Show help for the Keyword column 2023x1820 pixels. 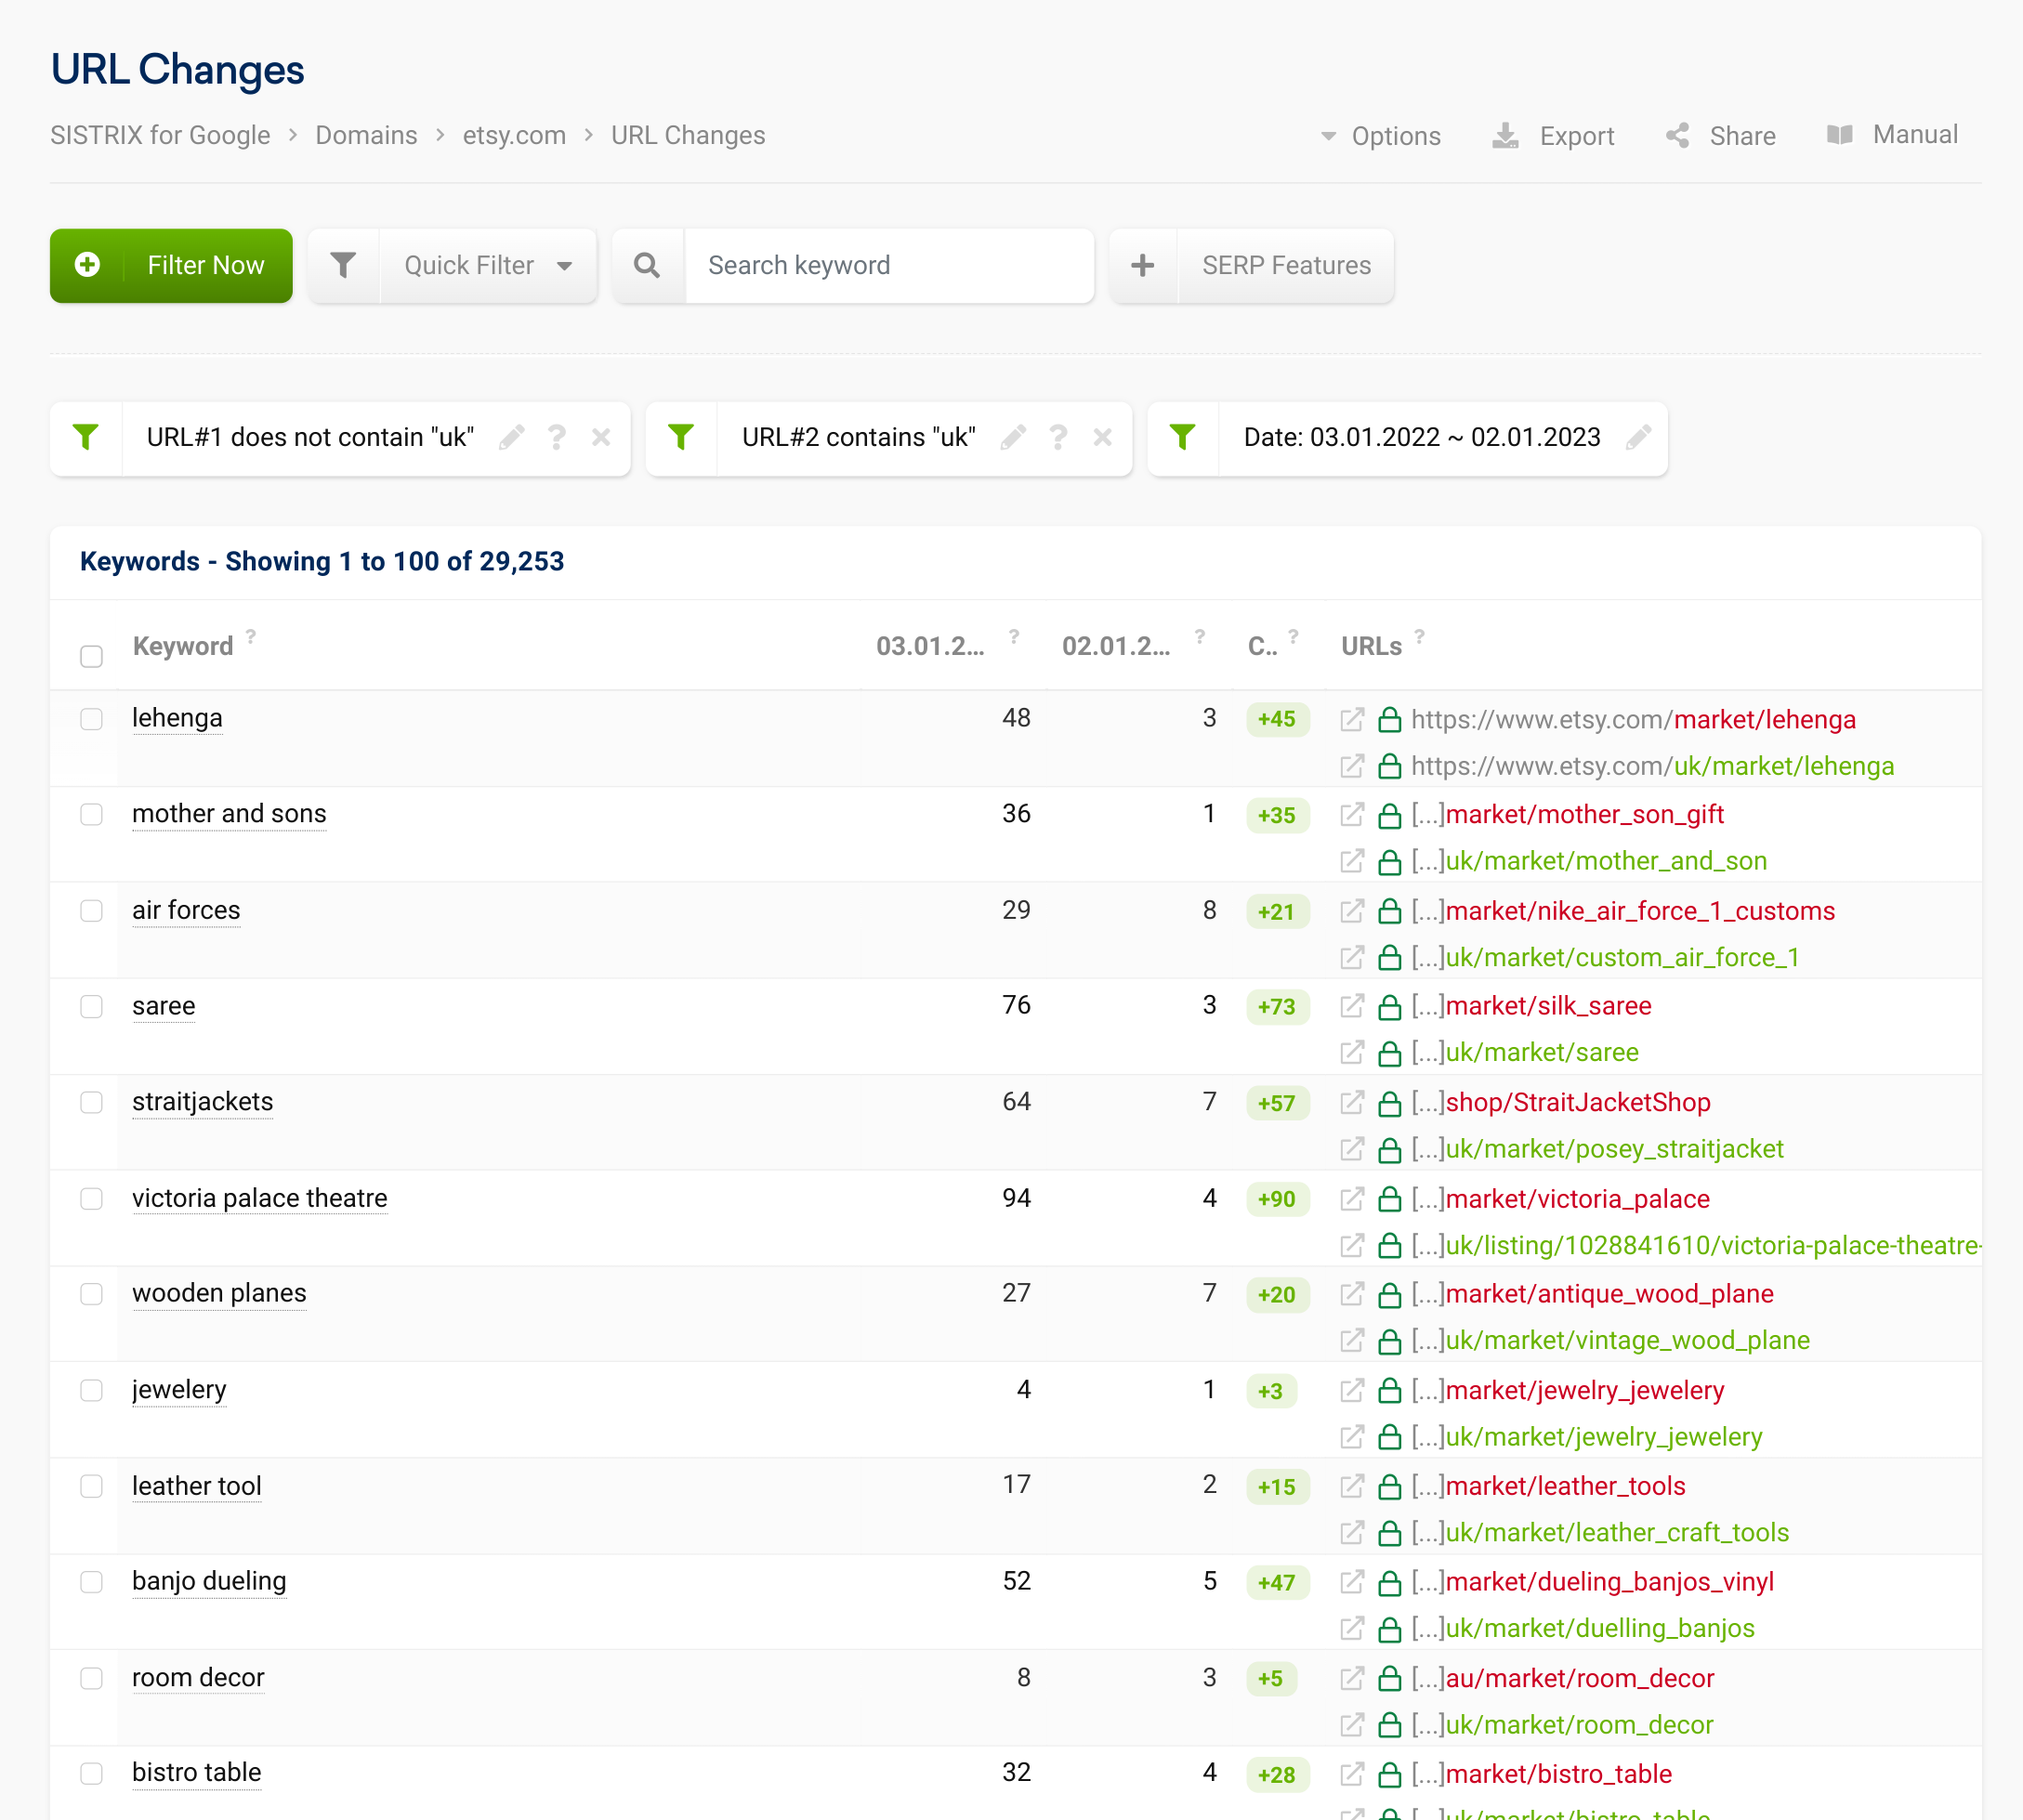coord(251,636)
